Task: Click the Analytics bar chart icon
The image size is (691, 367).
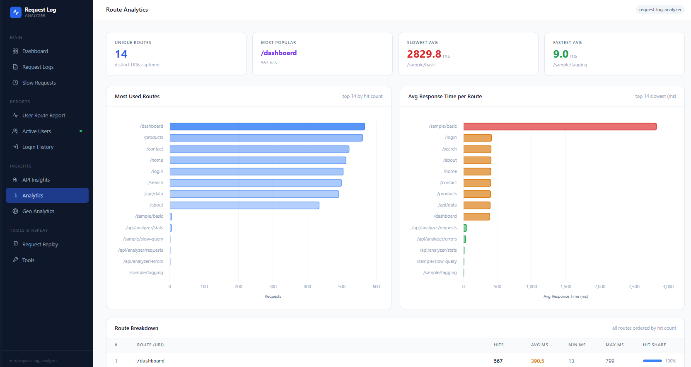Action: click(x=15, y=195)
